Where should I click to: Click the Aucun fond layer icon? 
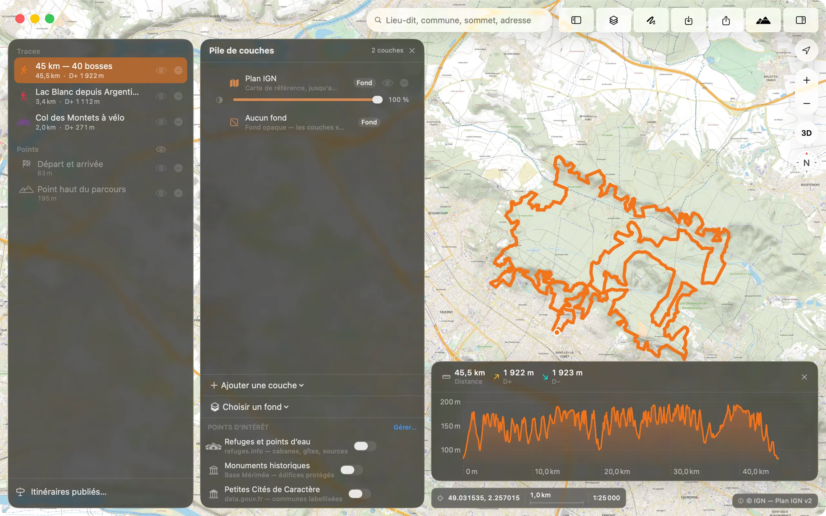click(x=234, y=122)
